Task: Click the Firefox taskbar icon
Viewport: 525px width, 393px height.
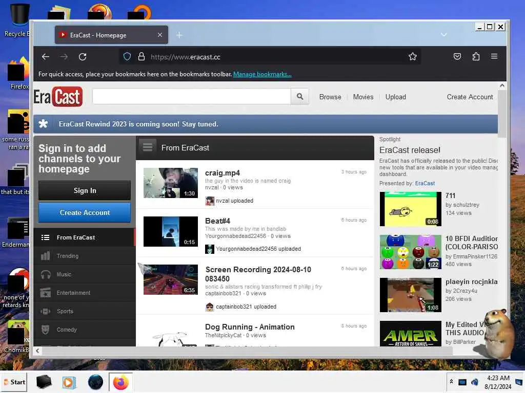Action: click(120, 382)
